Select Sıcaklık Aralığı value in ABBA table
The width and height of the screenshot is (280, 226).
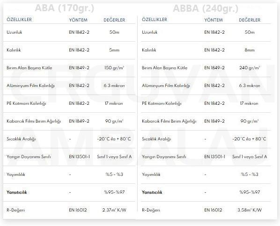[249, 139]
